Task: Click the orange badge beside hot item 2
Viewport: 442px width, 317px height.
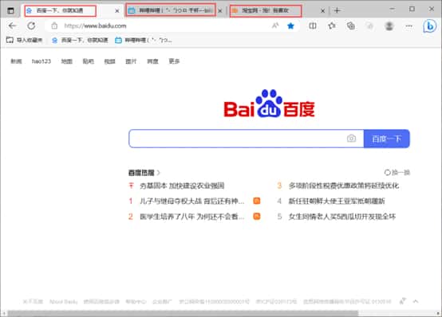Action: click(257, 216)
